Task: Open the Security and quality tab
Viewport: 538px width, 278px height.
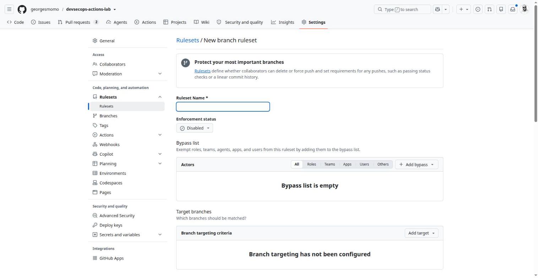Action: pos(240,22)
